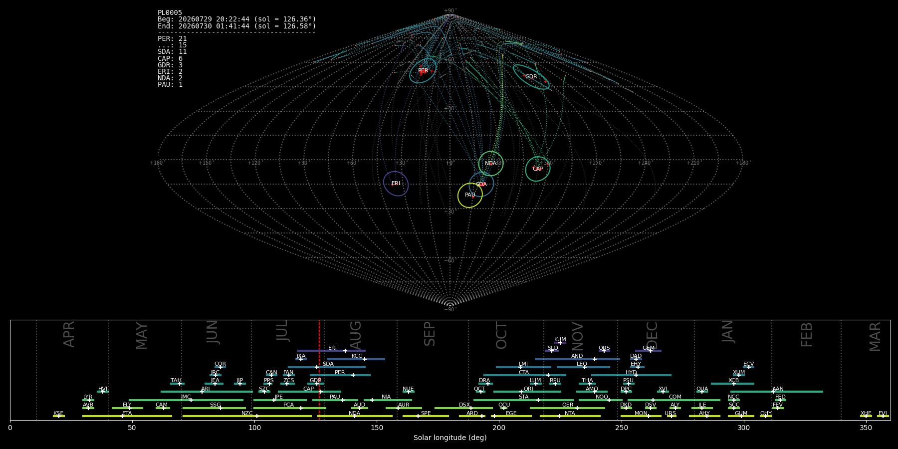Click the AUR shower label in timeline
This screenshot has width=898, height=449.
point(404,405)
